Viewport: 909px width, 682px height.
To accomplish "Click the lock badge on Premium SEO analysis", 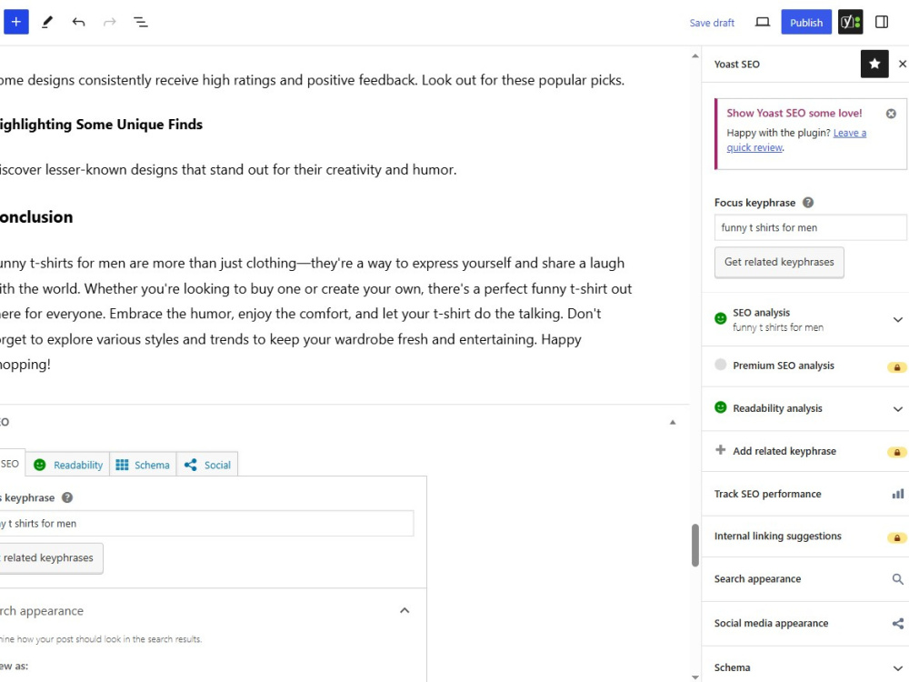I will point(896,367).
